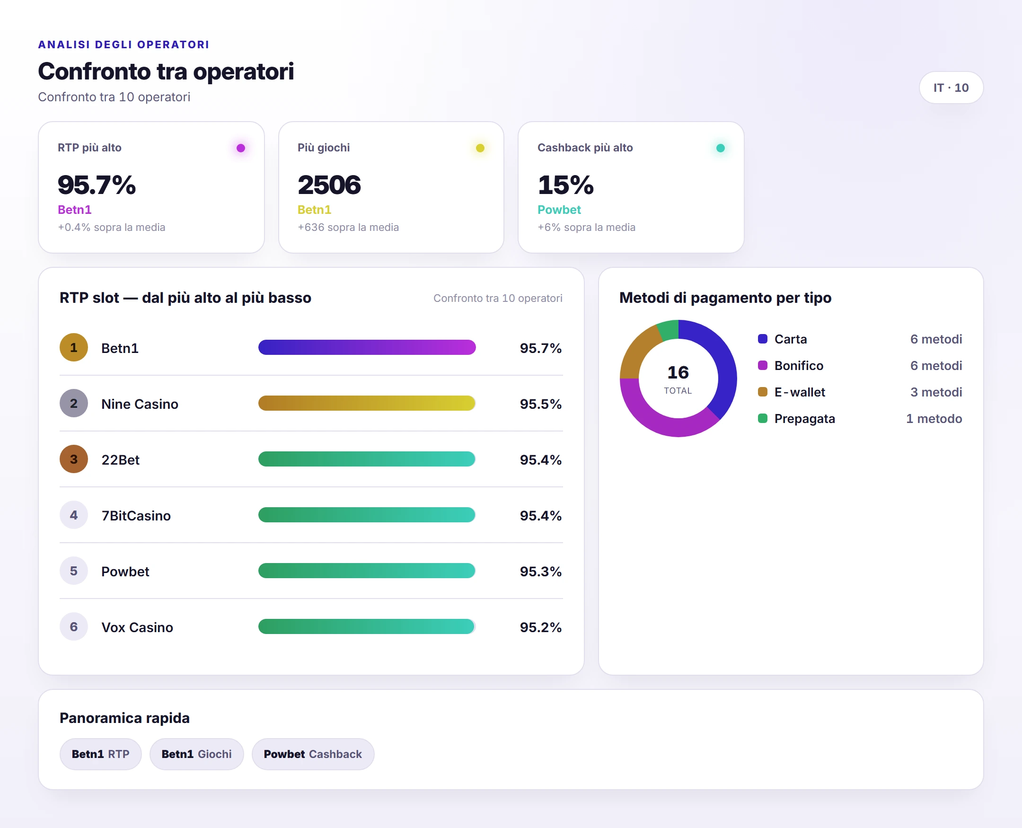The image size is (1022, 828).
Task: Click the teal Powbet name under 15%
Action: tap(559, 210)
